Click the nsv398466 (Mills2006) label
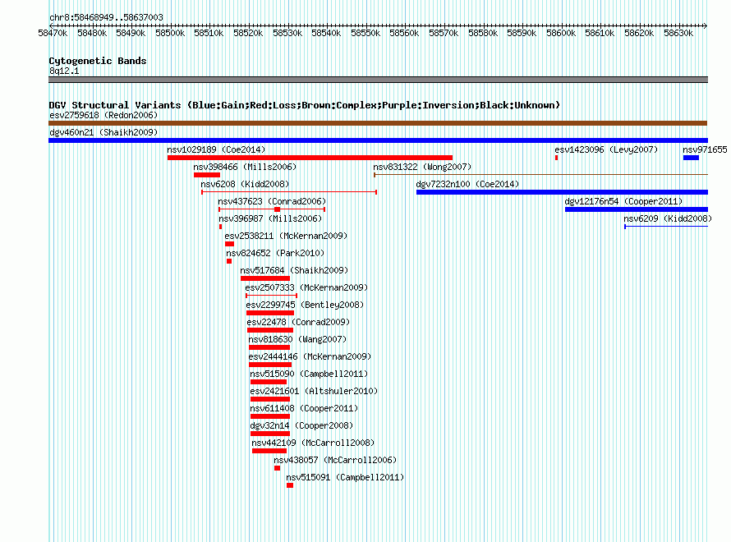 [245, 167]
